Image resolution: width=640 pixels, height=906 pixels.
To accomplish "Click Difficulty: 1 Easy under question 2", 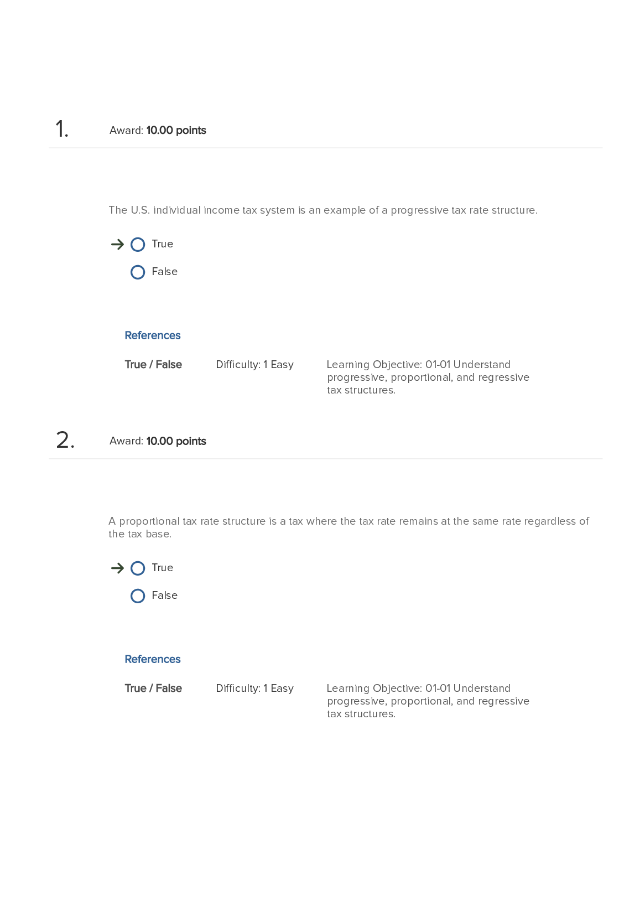I will click(254, 688).
